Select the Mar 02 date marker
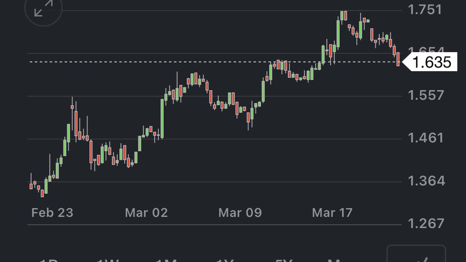Image resolution: width=466 pixels, height=262 pixels. coord(146,213)
